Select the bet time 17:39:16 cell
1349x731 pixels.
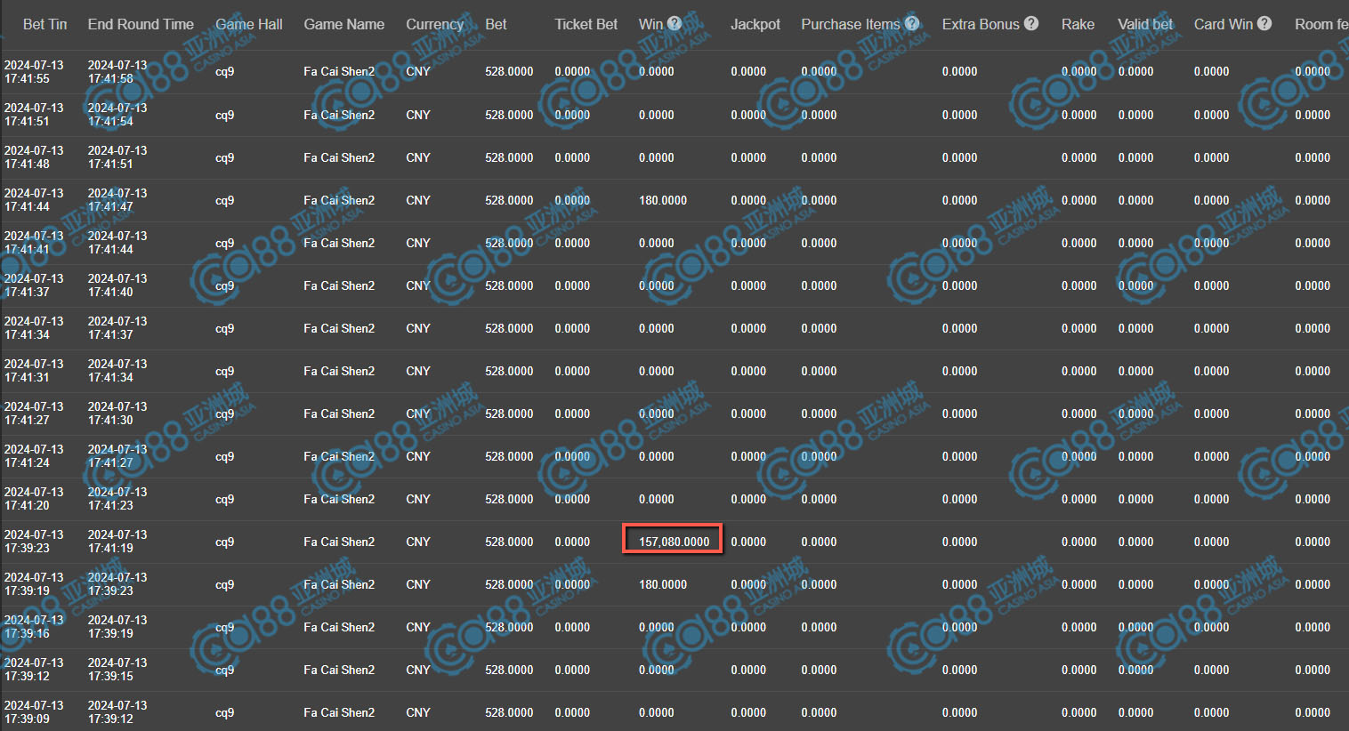[x=34, y=627]
